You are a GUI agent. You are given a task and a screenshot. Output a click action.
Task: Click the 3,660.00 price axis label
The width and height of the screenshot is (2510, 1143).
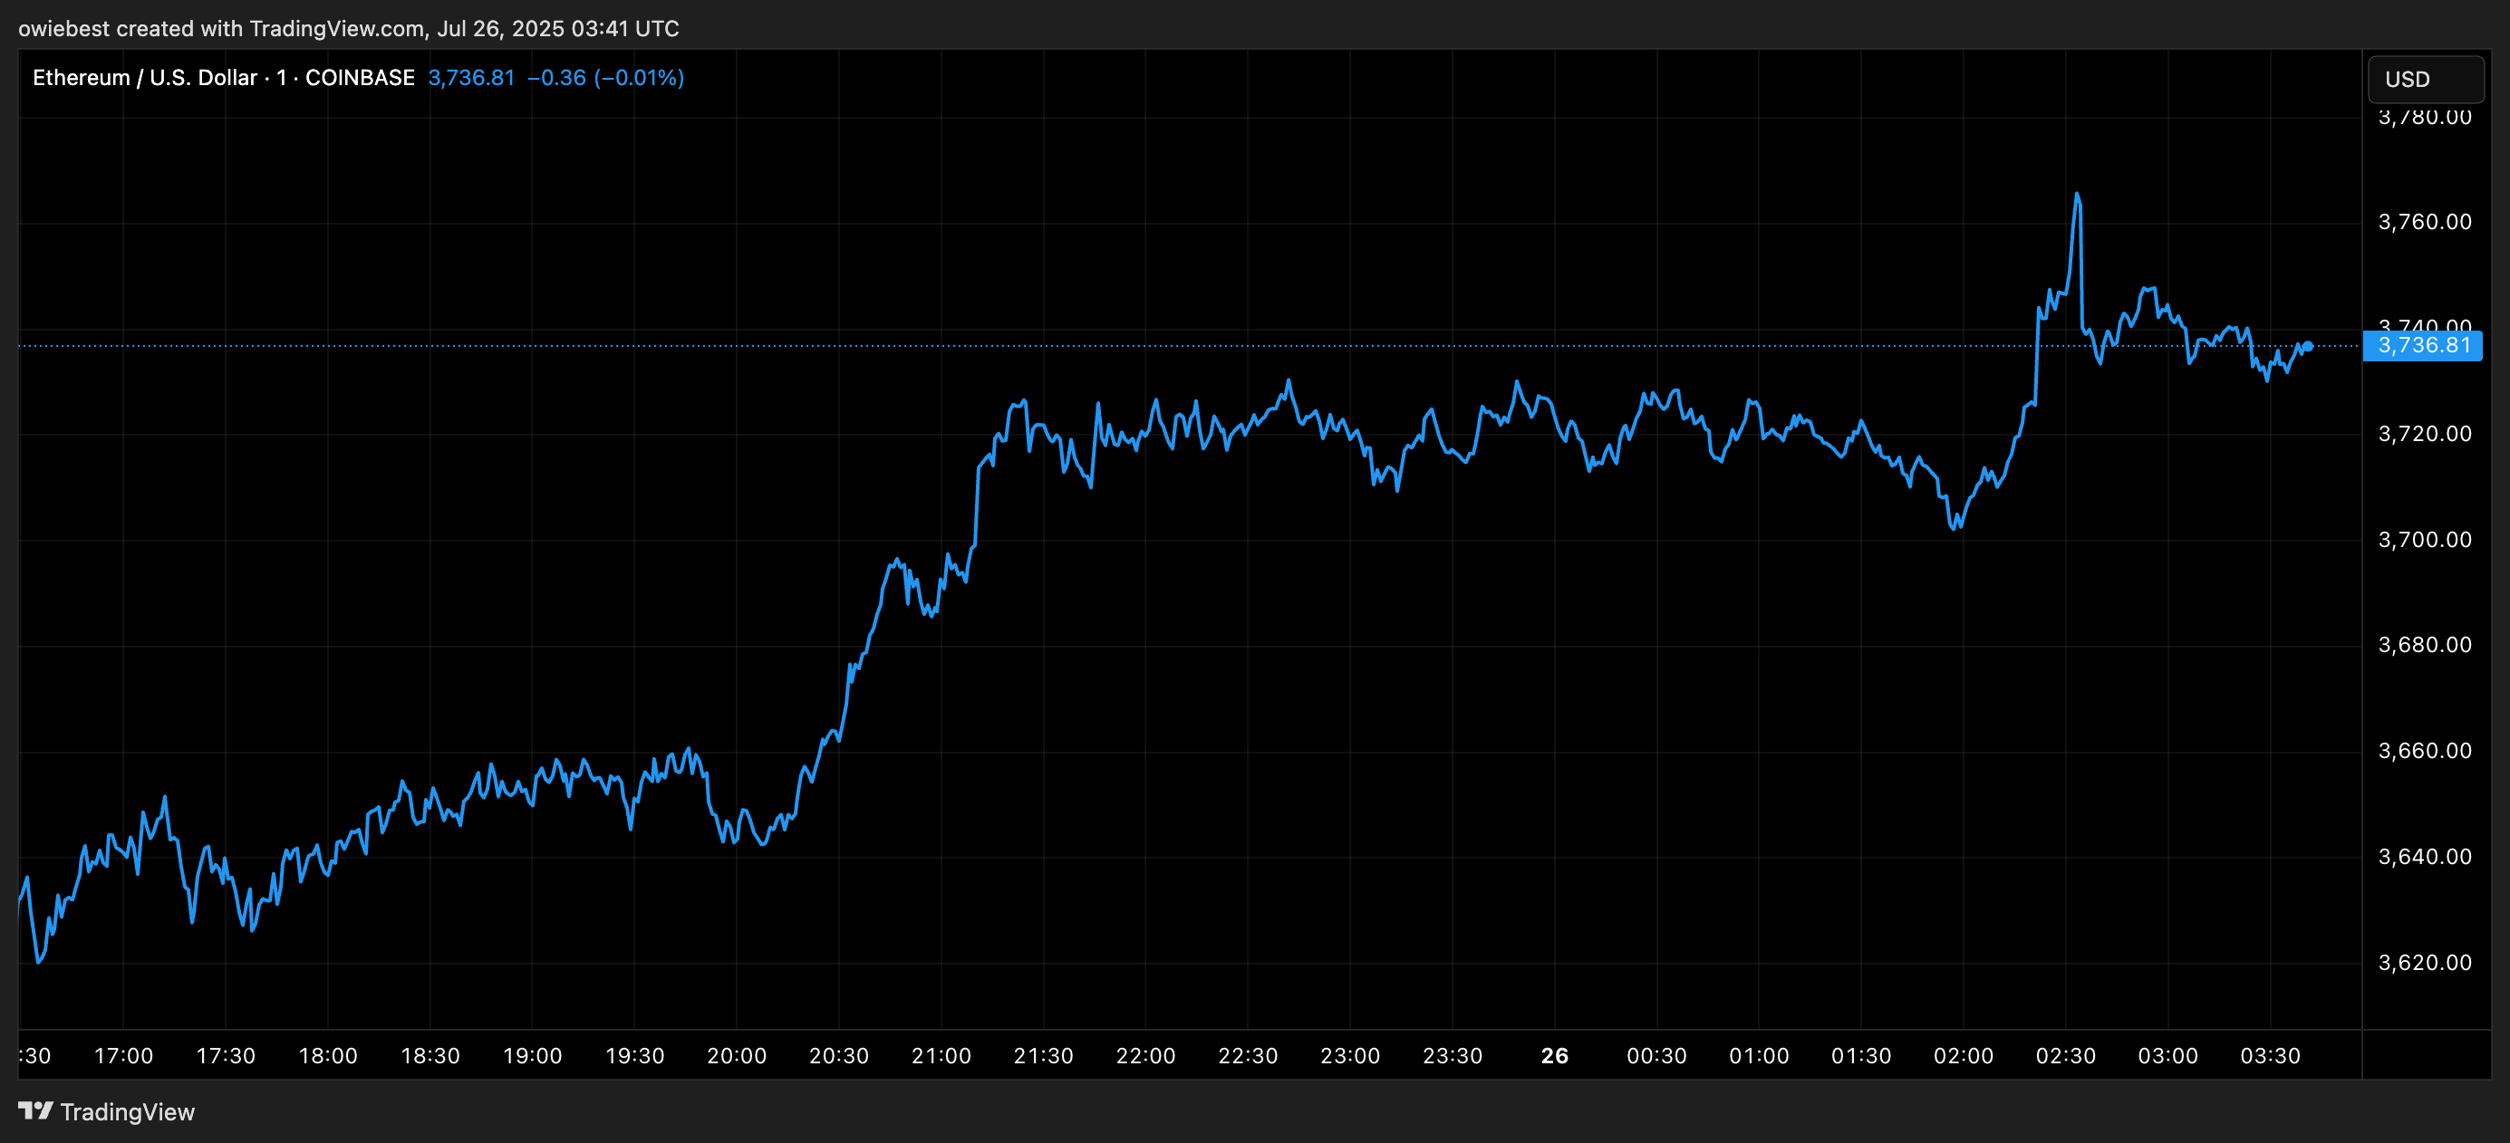(x=2425, y=751)
